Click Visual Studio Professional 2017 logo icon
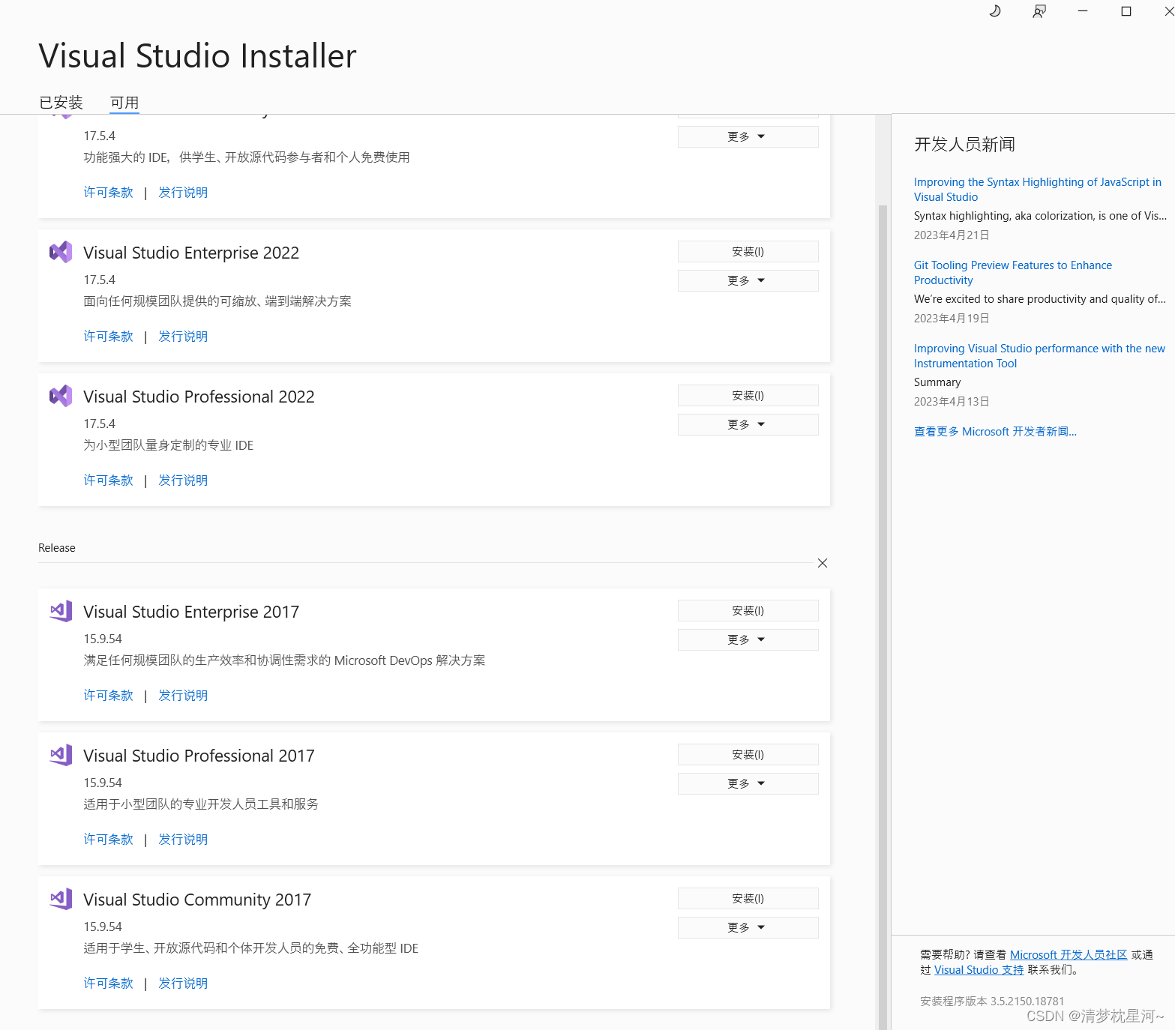Viewport: 1175px width, 1030px height. coord(61,755)
